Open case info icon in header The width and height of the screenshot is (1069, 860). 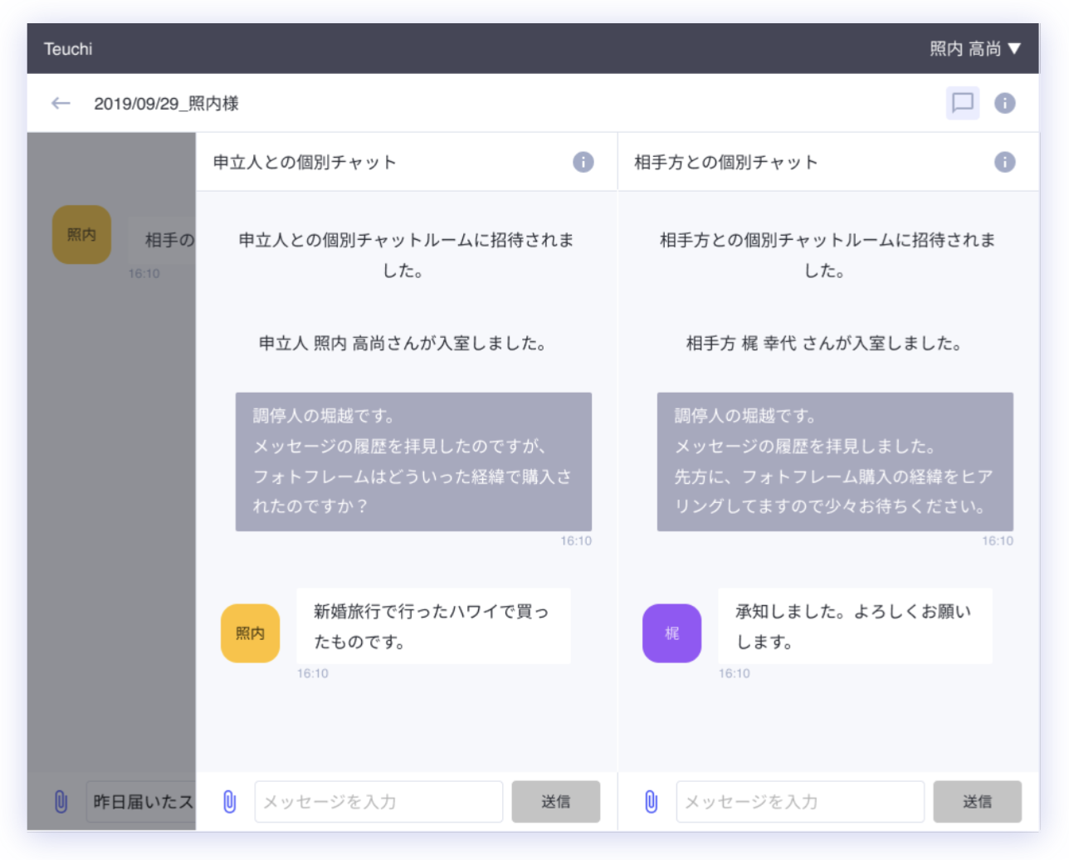(1004, 103)
